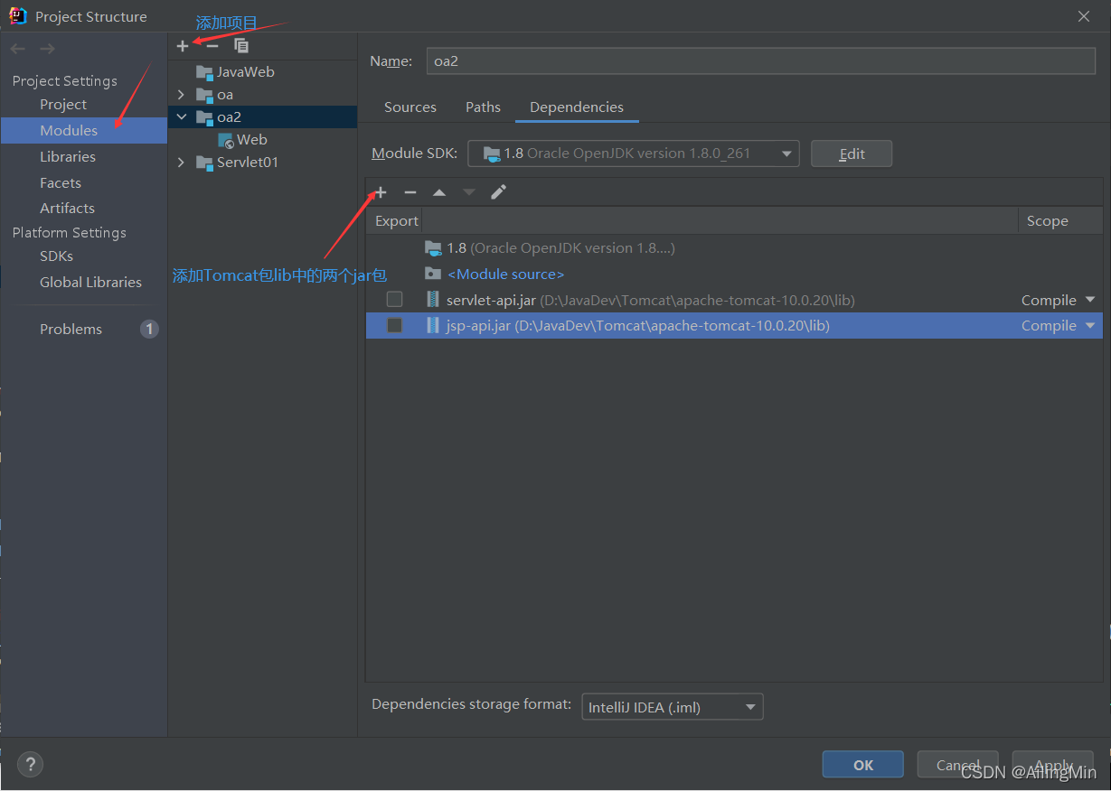Collapse the oa2 module node

(x=181, y=117)
